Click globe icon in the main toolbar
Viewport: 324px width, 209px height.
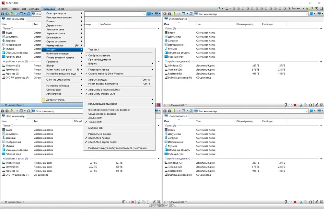tap(219, 8)
